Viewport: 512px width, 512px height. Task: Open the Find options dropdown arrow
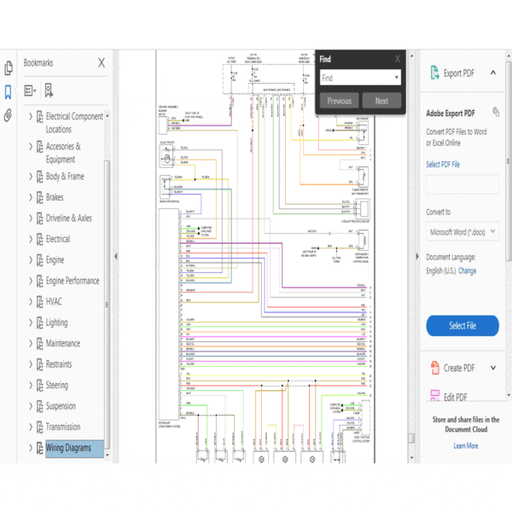click(397, 78)
